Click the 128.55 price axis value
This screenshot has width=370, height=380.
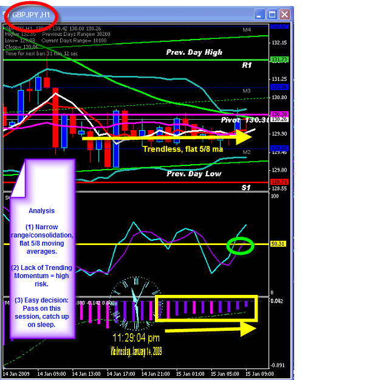click(x=279, y=188)
